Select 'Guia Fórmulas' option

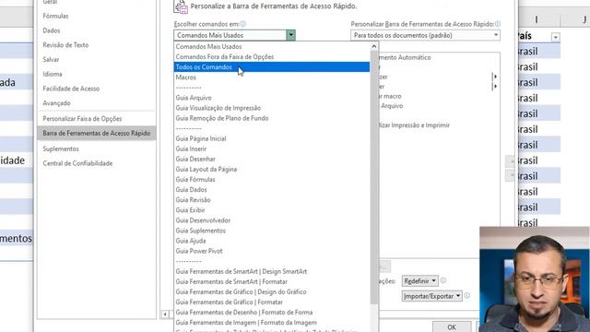[x=272, y=179]
